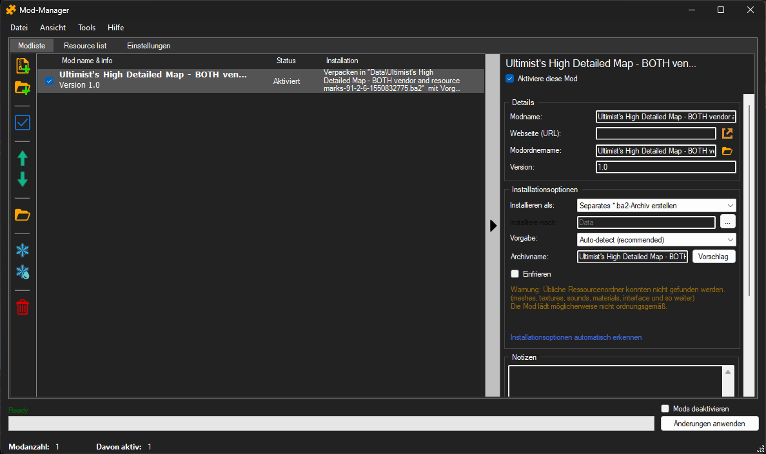
Task: Freeze mod with snowflake icon
Action: [23, 250]
